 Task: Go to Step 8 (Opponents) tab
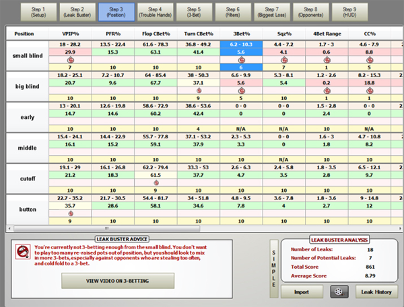coord(310,12)
